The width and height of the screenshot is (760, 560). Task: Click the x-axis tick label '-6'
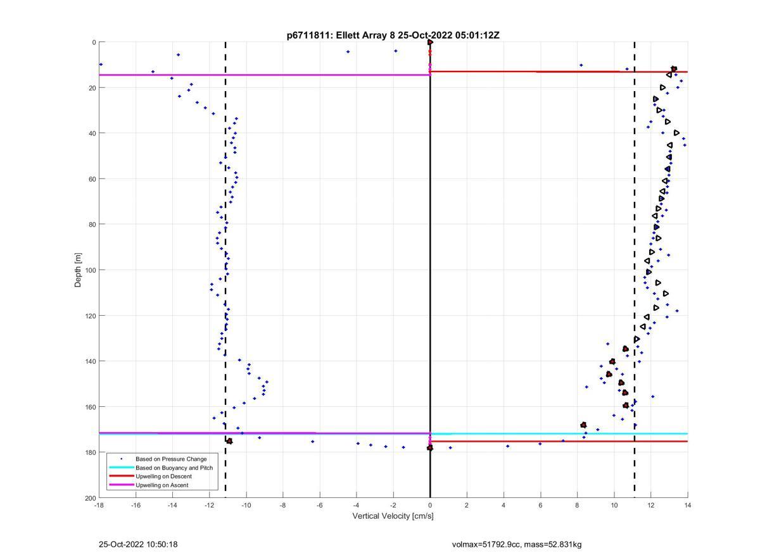pyautogui.click(x=319, y=505)
